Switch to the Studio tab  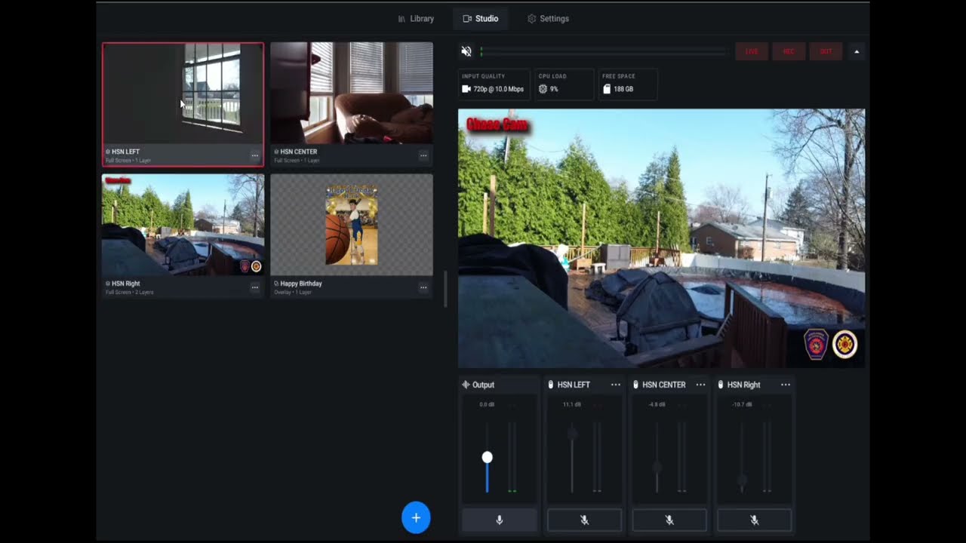tap(481, 19)
